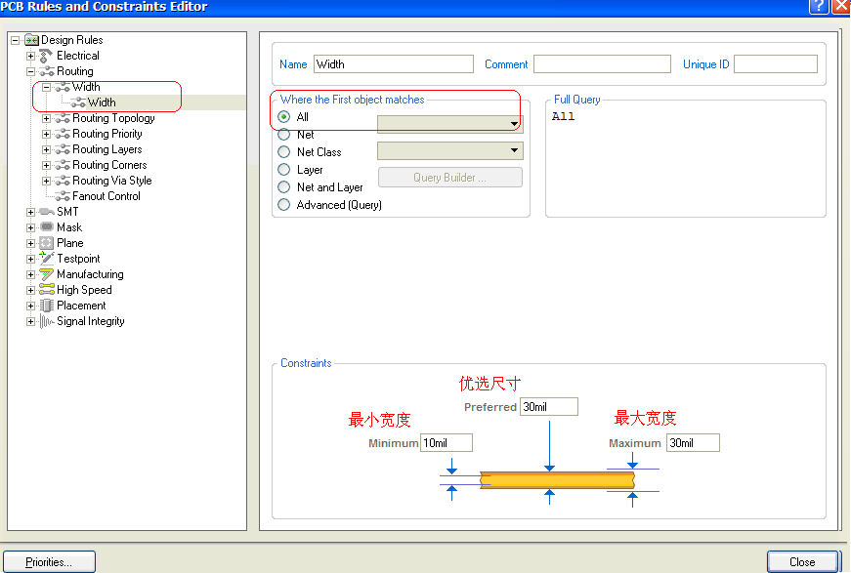Screen dimensions: 851x573
Task: Click the Electrical category icon
Action: click(x=47, y=56)
